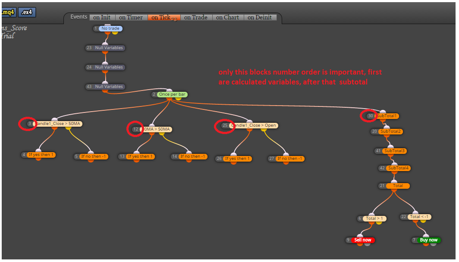Viewport: 459px width, 262px height.
Task: Click yellow output connector of No trade block
Action: tap(115, 32)
